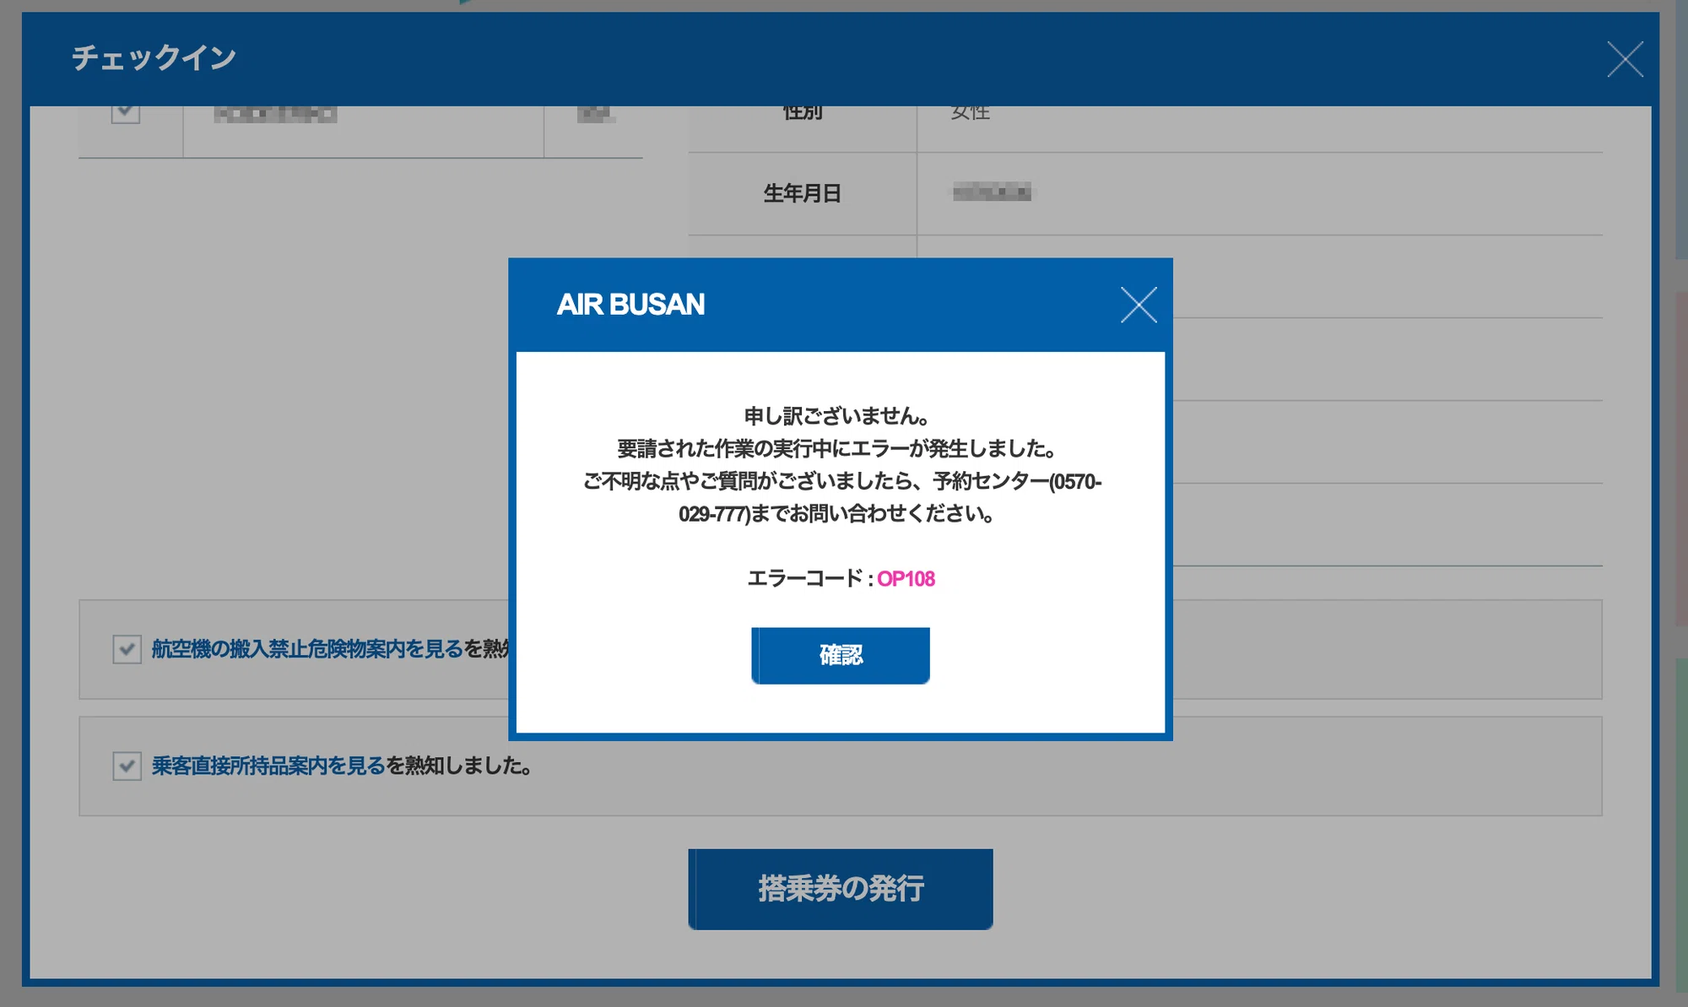Click the 申し訳ございません message line

836,416
